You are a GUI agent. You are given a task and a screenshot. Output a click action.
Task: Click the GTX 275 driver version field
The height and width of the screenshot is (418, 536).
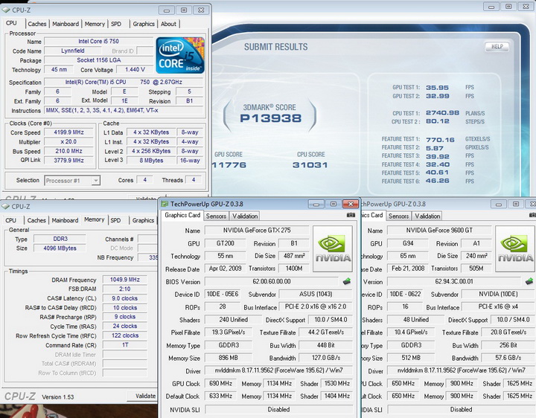point(278,370)
